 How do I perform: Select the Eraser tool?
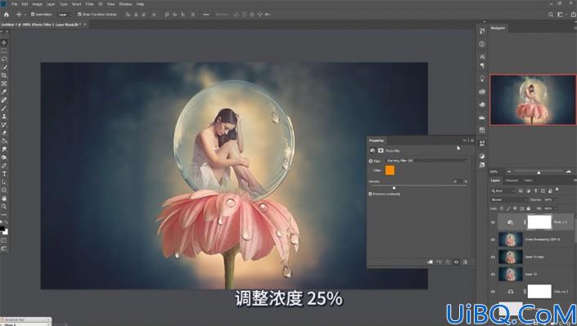tap(4, 132)
